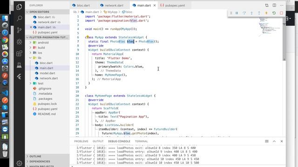Image resolution: width=298 pixels, height=167 pixels.
Task: Click Step Into in debug toolbar
Action: click(251, 13)
